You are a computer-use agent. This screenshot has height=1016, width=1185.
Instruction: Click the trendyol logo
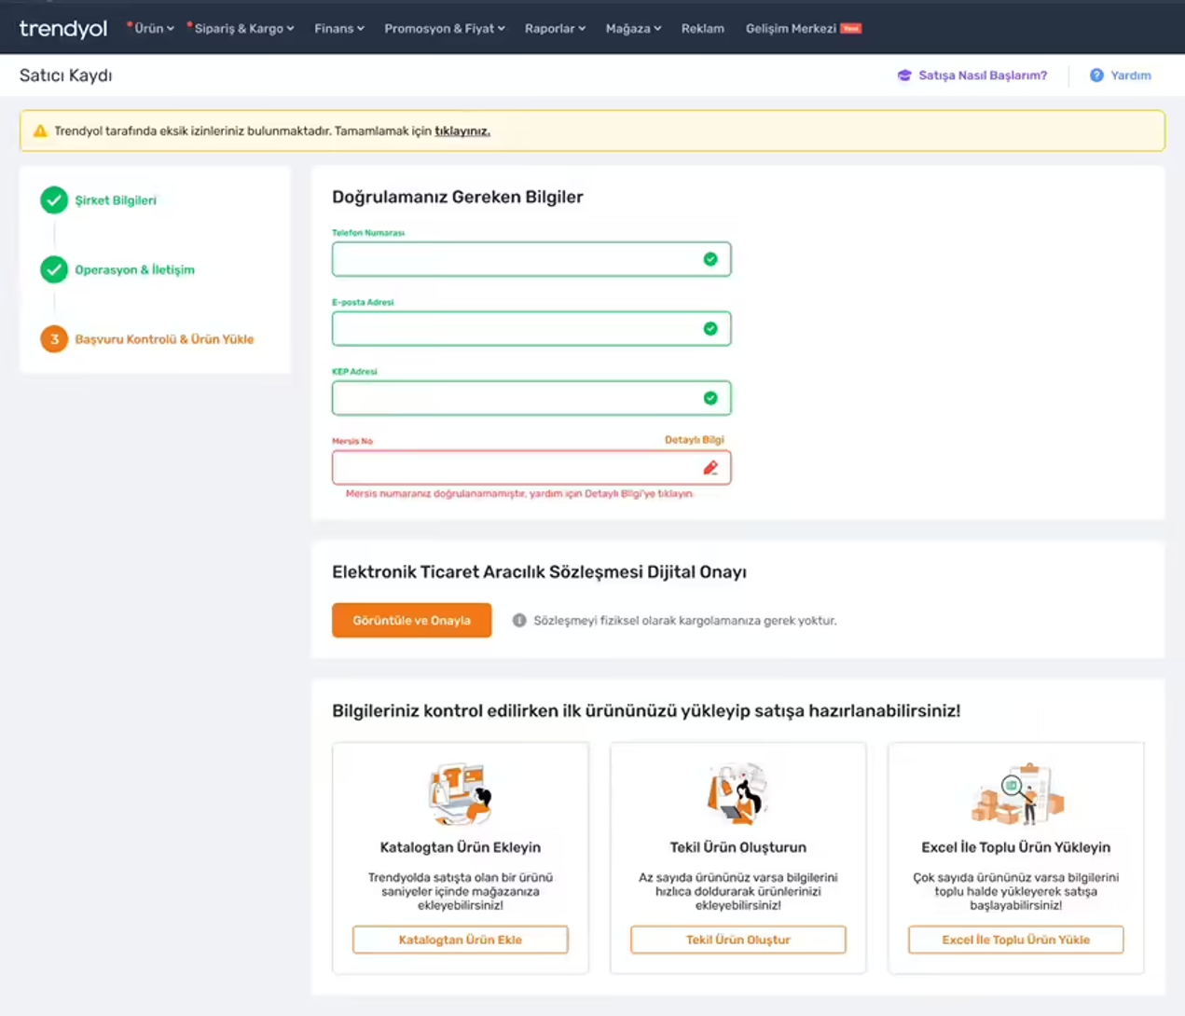pyautogui.click(x=63, y=29)
